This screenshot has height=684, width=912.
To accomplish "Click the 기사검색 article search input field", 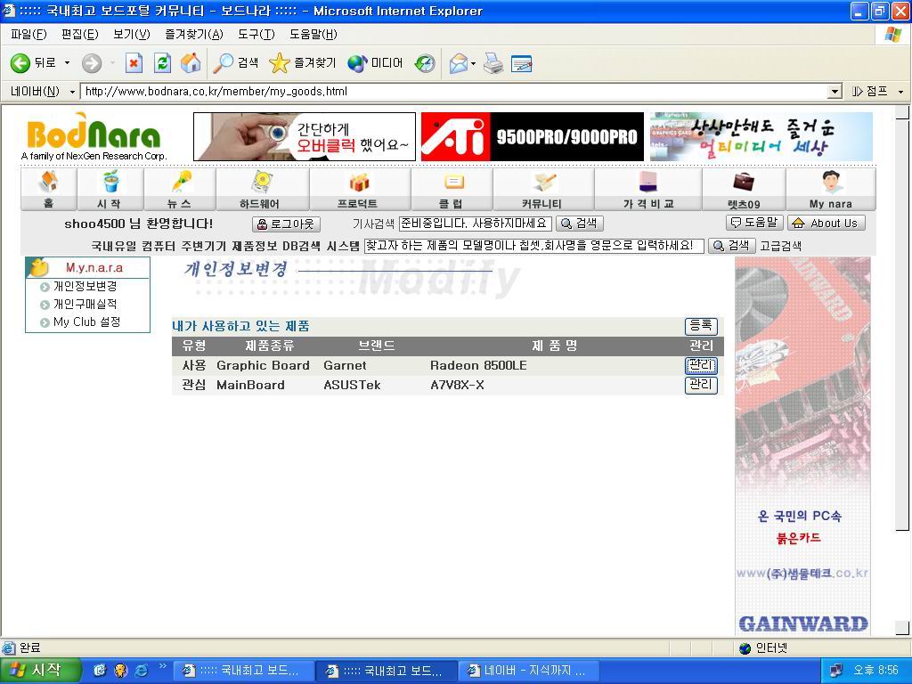I will coord(475,224).
